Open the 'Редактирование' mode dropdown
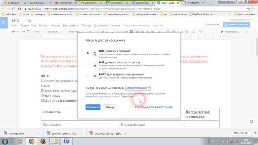 tap(231, 31)
